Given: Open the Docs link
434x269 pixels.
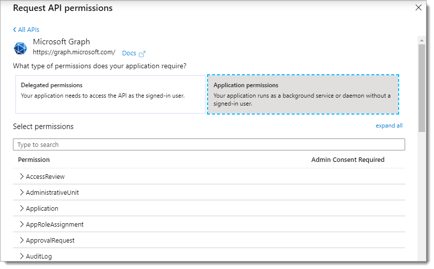Looking at the screenshot, I should coord(129,53).
